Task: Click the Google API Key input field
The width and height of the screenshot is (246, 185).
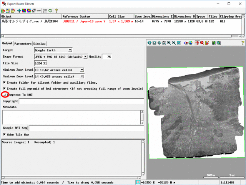Action: 86,128
